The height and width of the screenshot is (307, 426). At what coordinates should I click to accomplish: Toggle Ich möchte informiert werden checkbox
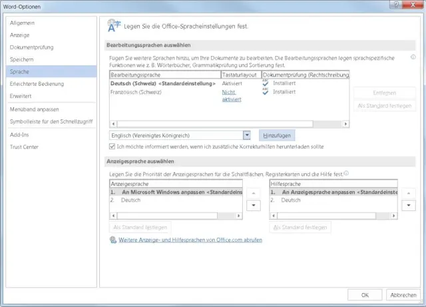(112, 147)
